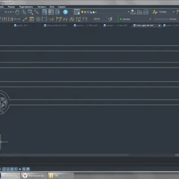Select the Baseline dimension tool

pyautogui.click(x=4, y=19)
